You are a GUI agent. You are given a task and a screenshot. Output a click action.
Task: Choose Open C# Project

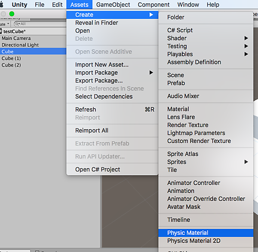112,170
